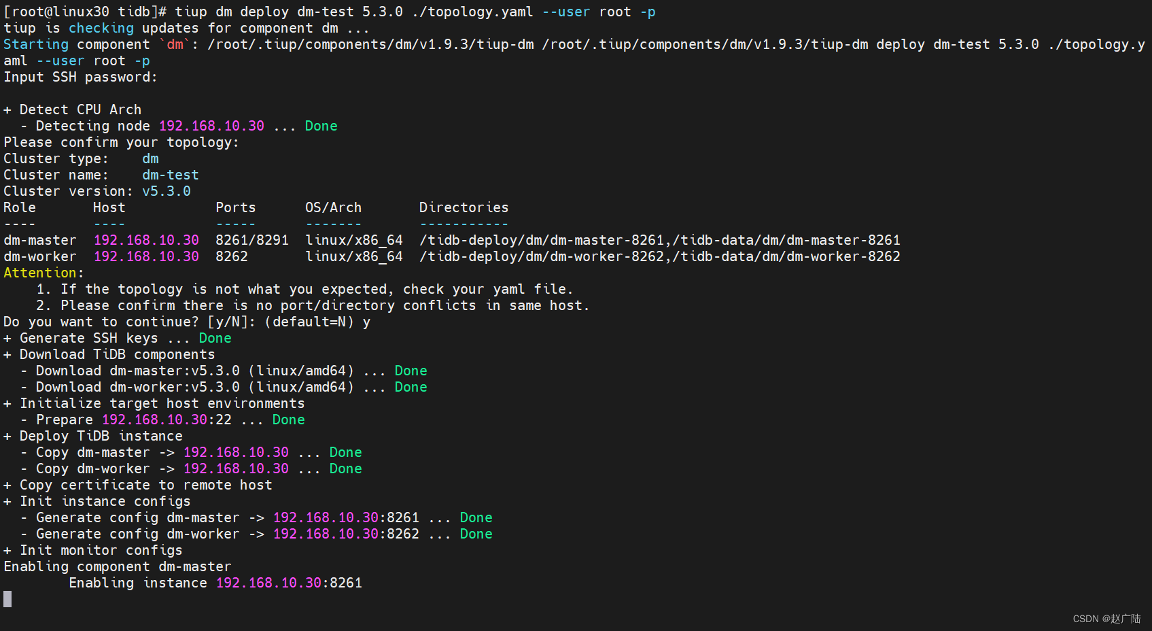Select the Detecting node 192.168.10.30 IP address
The height and width of the screenshot is (631, 1152).
click(211, 126)
